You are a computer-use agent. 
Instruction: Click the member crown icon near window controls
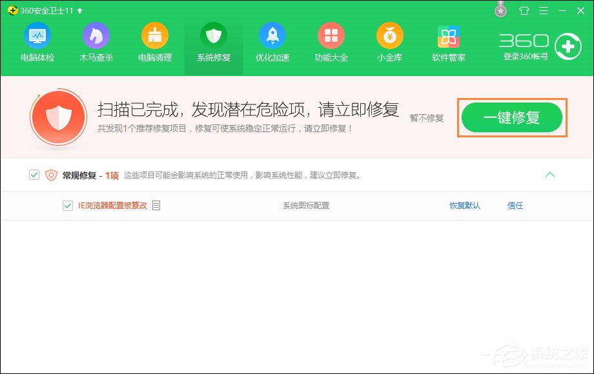pyautogui.click(x=500, y=9)
